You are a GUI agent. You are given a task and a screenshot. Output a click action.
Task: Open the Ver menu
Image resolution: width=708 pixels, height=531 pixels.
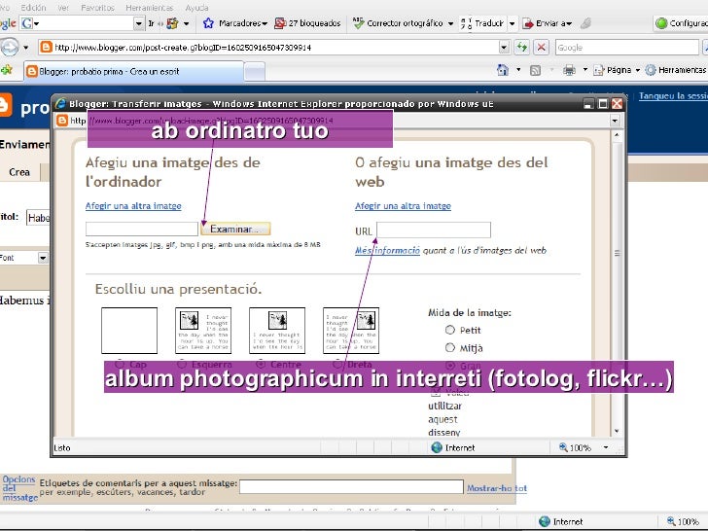(63, 8)
